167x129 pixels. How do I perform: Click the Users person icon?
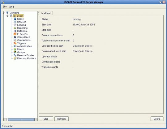coord(15,49)
